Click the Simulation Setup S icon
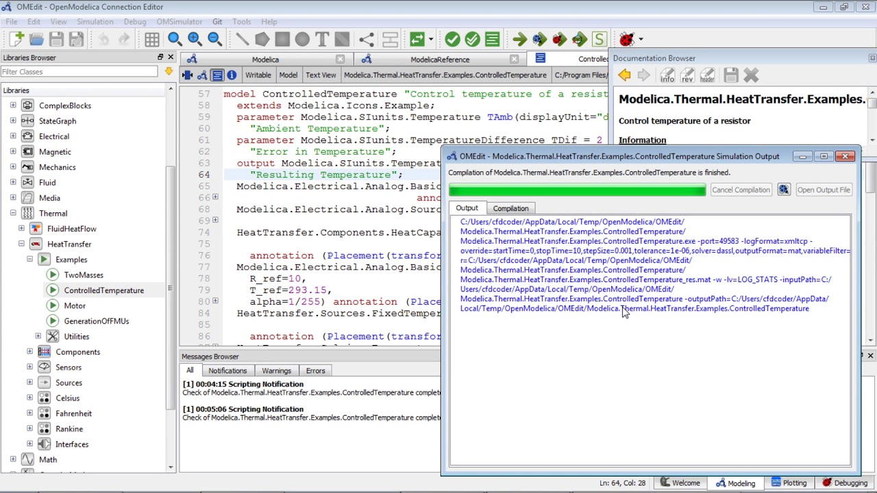This screenshot has width=877, height=493. [x=599, y=39]
